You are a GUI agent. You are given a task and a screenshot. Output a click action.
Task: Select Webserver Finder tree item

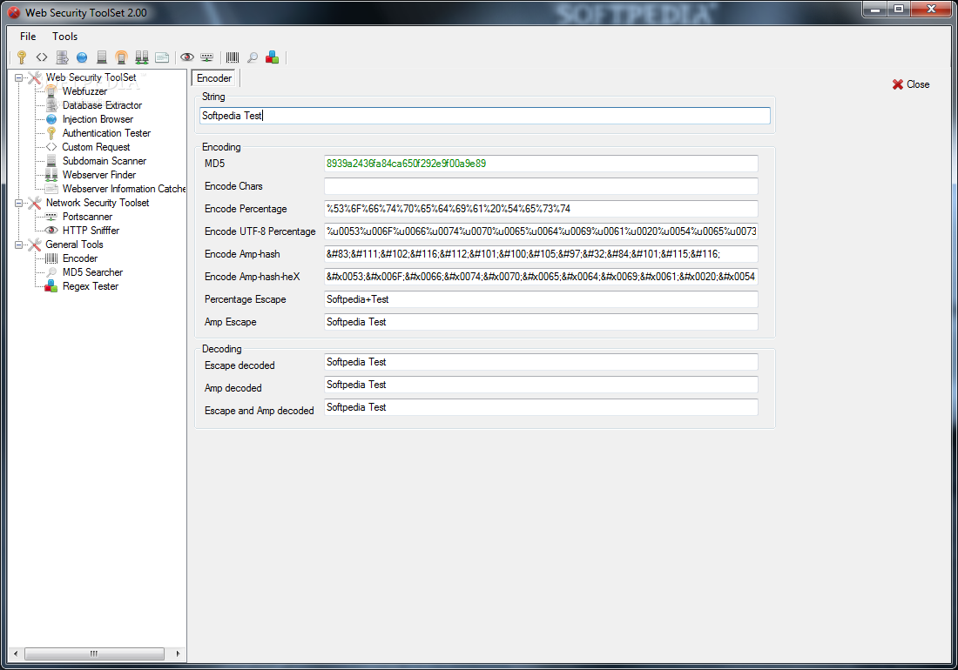pos(99,175)
